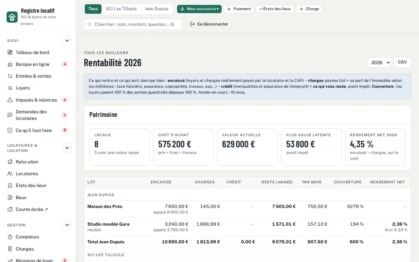Click the Se déconnecter link
This screenshot has height=262, width=419.
coord(209,24)
